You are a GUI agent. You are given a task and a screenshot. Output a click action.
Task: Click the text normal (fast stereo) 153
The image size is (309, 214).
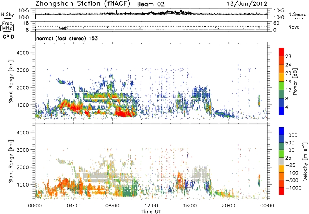click(67, 38)
